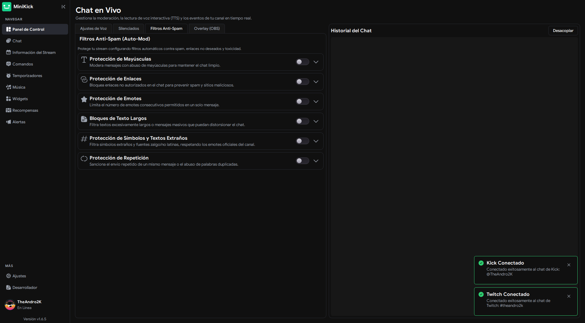585x323 pixels.
Task: Click the Temporizadores clock icon
Action: coord(9,75)
